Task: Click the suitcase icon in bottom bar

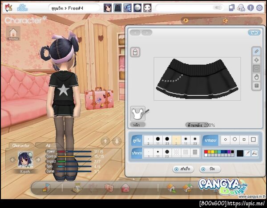Action: click(109, 188)
